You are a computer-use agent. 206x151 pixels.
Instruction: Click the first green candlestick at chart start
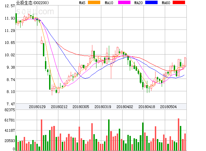(x=16, y=19)
